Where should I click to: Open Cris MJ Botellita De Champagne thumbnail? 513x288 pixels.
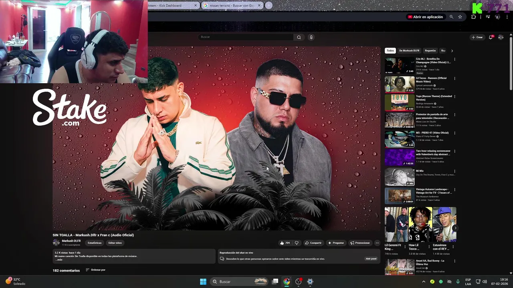[400, 65]
